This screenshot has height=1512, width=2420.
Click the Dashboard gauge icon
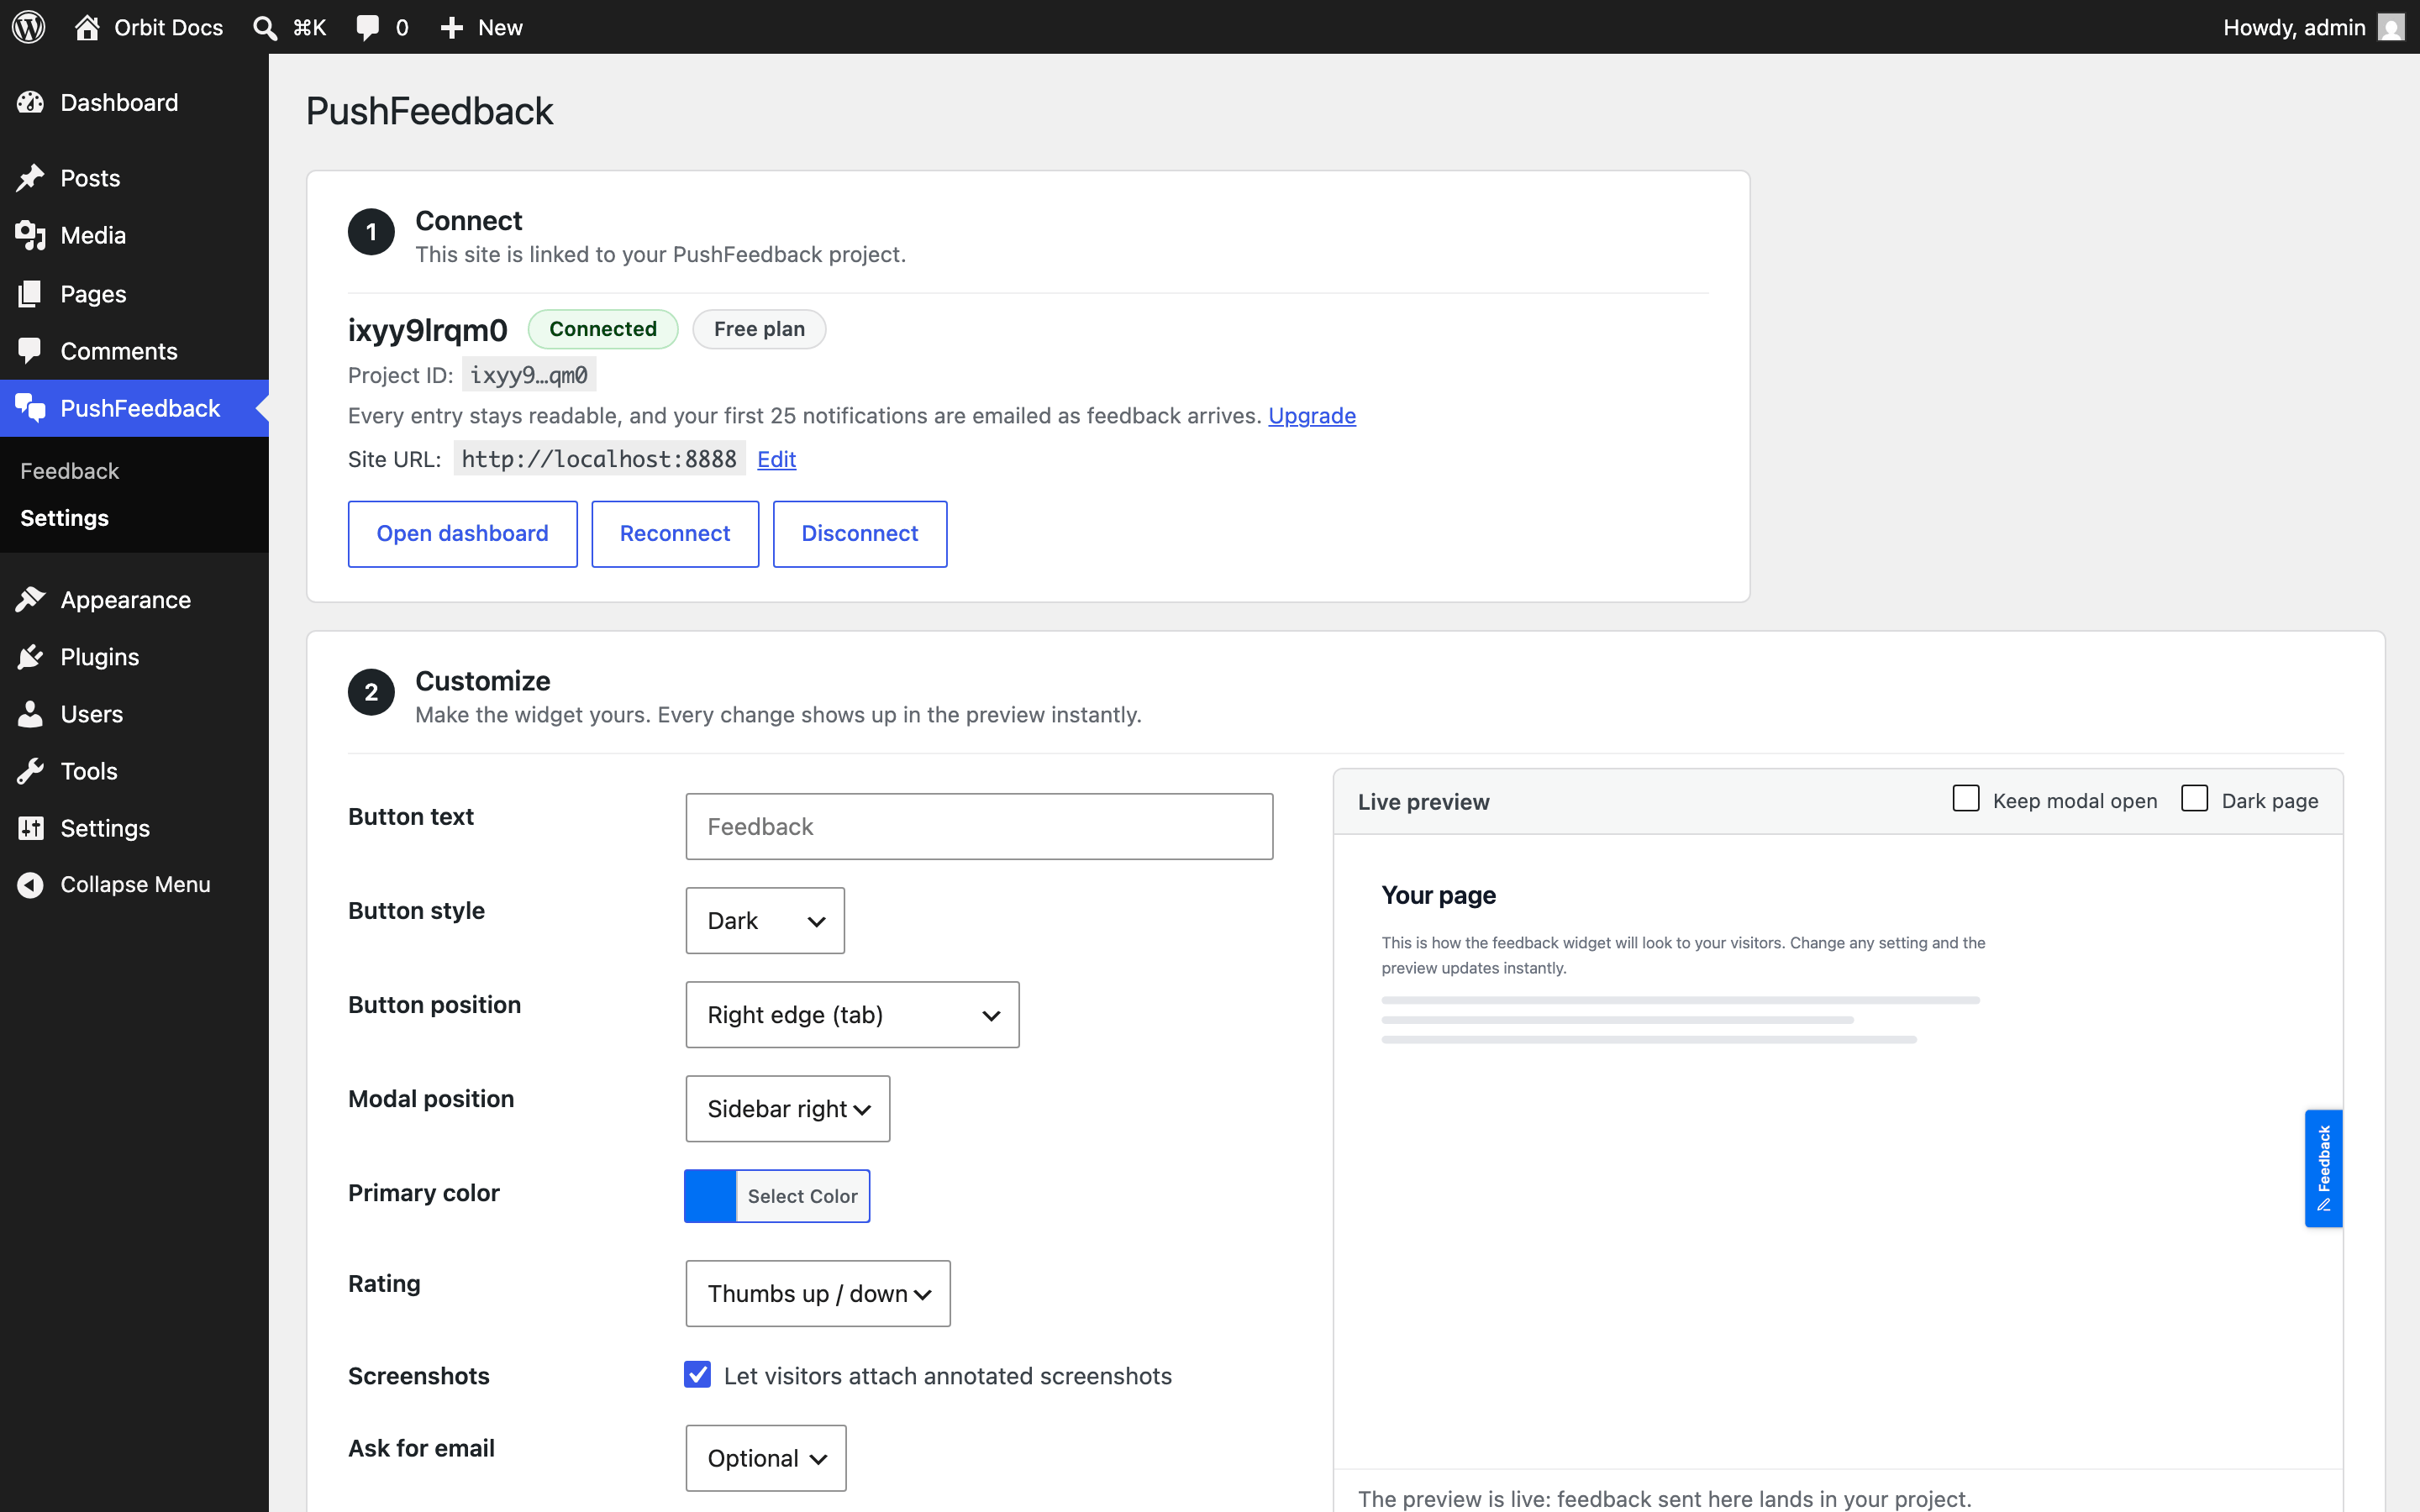(31, 102)
